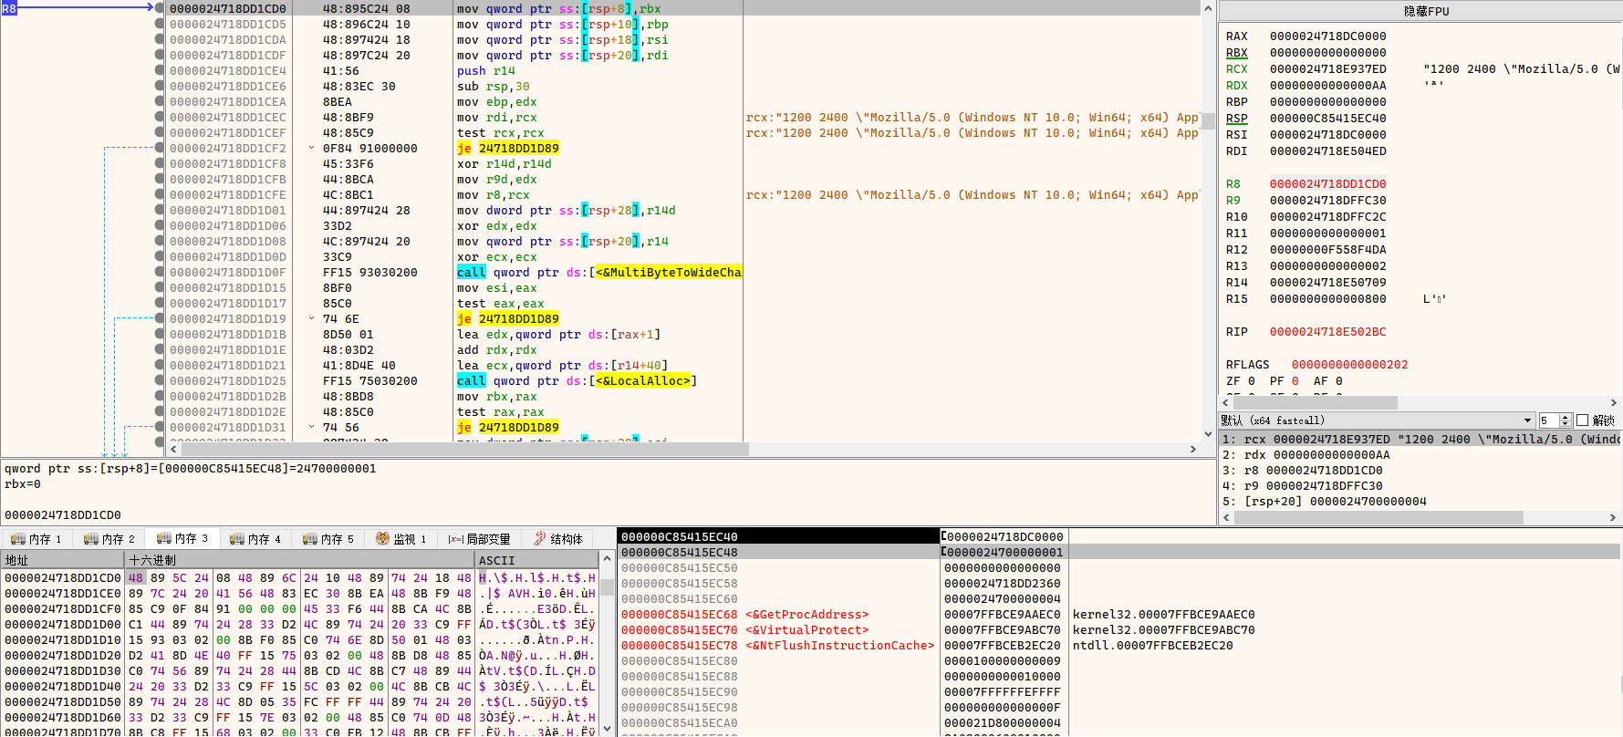Click arguments panel horizontal scrollbar right arrow
Screen dimensions: 1623x737
[x=1613, y=517]
